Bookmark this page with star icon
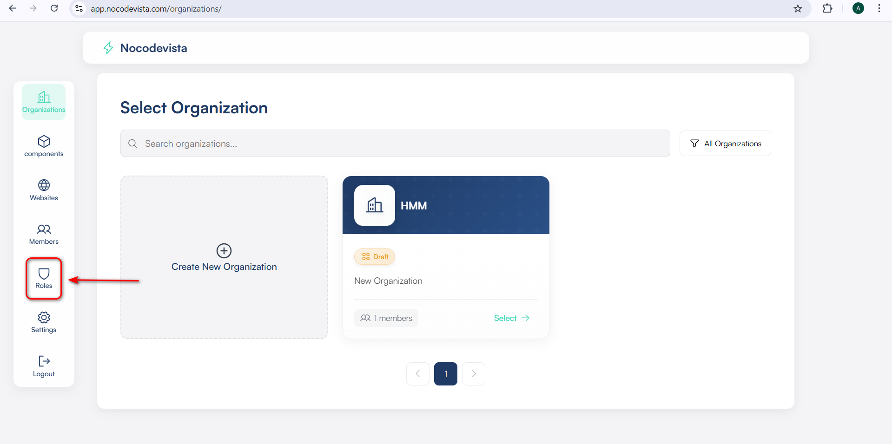The image size is (892, 444). pyautogui.click(x=798, y=8)
